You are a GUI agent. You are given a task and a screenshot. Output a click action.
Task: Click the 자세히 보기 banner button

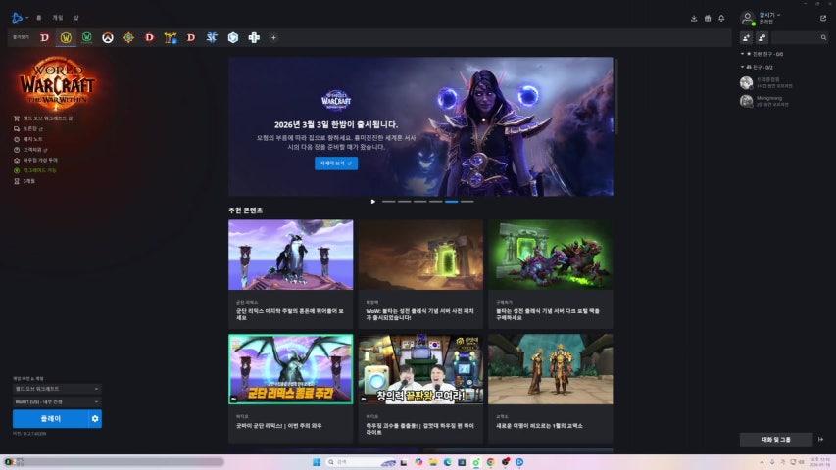[x=336, y=164]
